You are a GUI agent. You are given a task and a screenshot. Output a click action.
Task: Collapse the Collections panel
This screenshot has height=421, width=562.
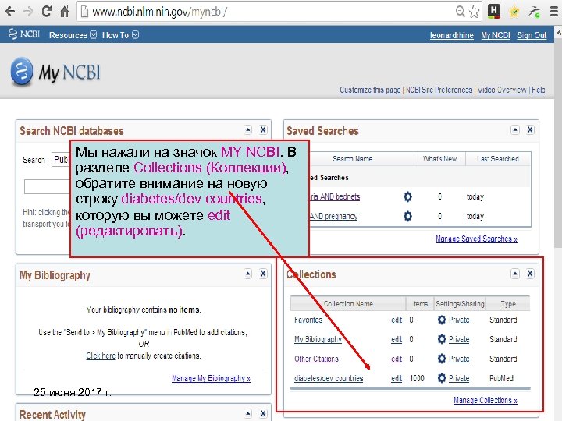[x=515, y=274]
